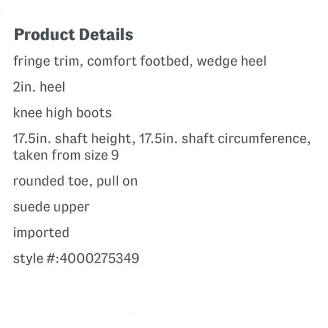Screen dimensions: 328x328
Task: Click the 'rounded toe' phrase
Action: point(53,181)
